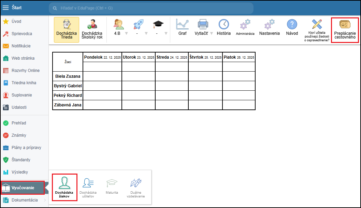Expand the graduation cap dropdown
Viewport: 361px width, 208px height.
[x=166, y=33]
